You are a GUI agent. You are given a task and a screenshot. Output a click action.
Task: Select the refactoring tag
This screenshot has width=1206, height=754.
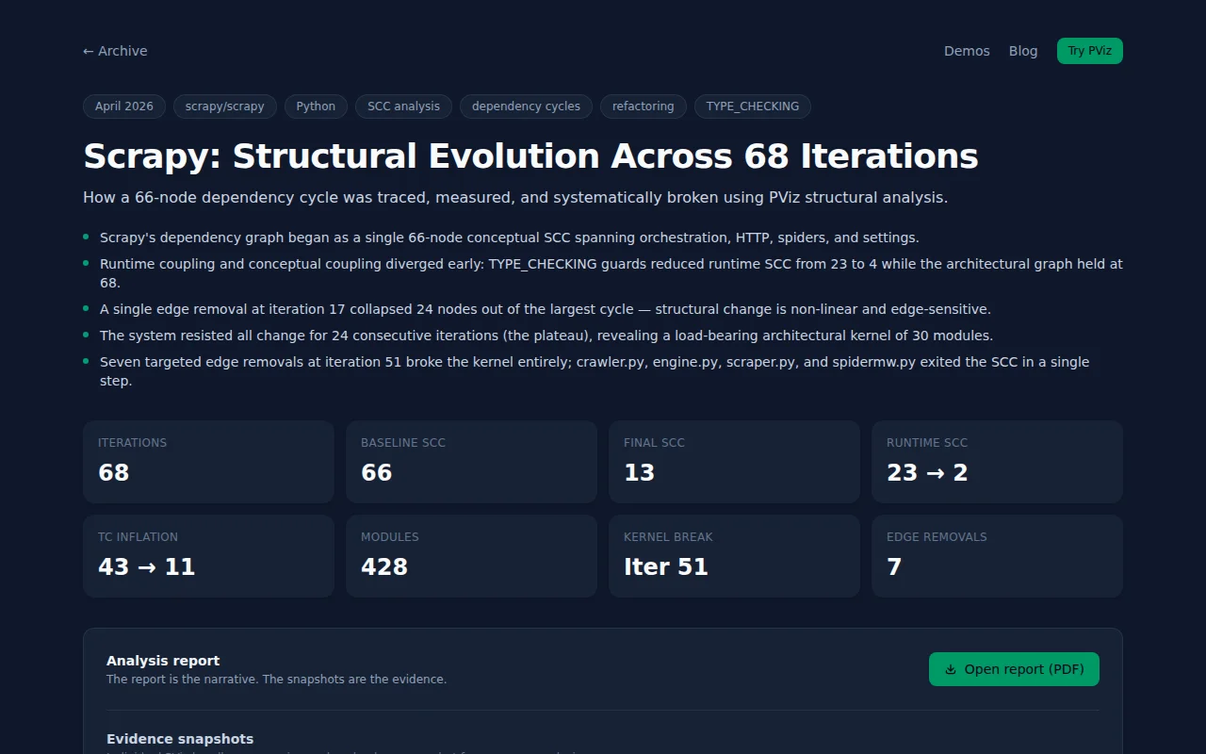click(644, 107)
